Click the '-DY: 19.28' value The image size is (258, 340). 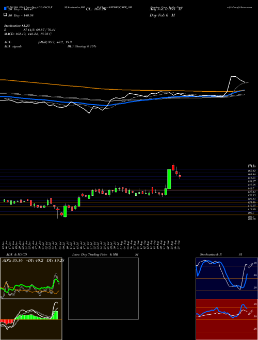[x=55, y=261]
